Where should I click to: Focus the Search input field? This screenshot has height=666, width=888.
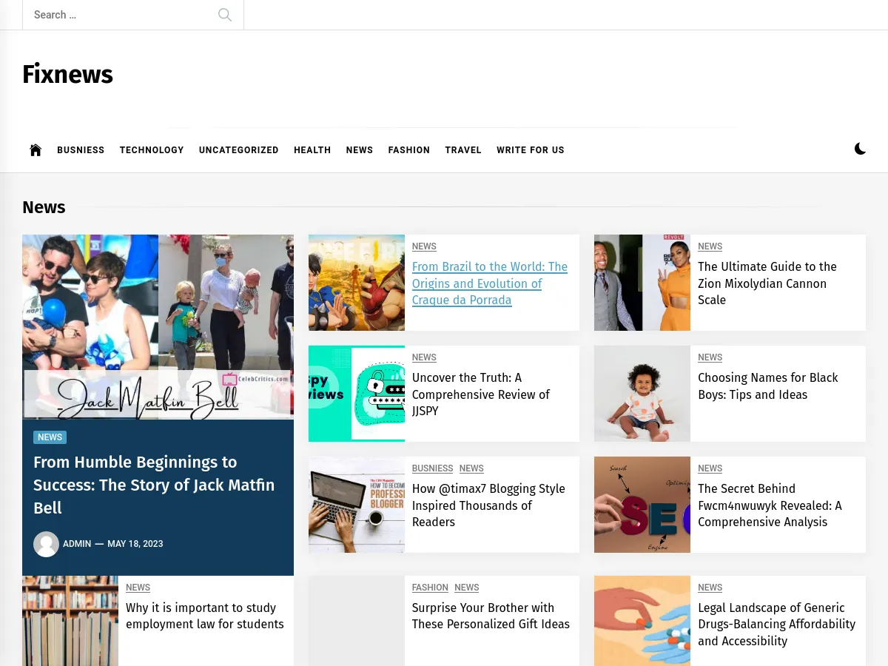(118, 15)
